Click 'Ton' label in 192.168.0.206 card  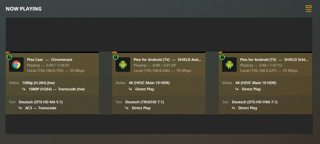(119, 102)
